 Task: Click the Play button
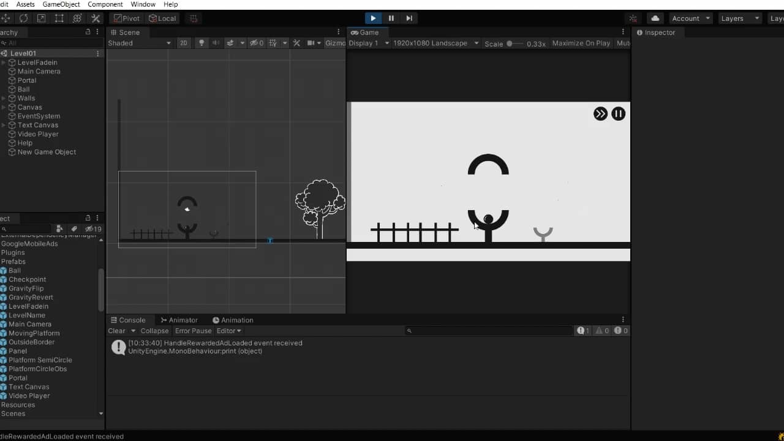click(373, 18)
